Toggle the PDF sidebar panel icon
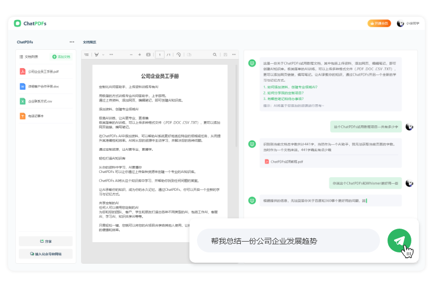 (86, 55)
